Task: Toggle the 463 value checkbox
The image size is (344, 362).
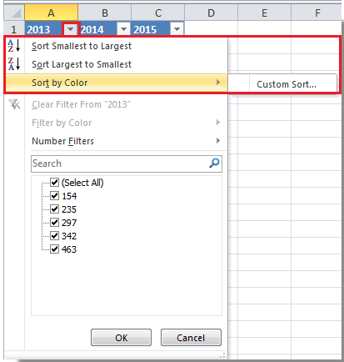Action: click(x=54, y=249)
